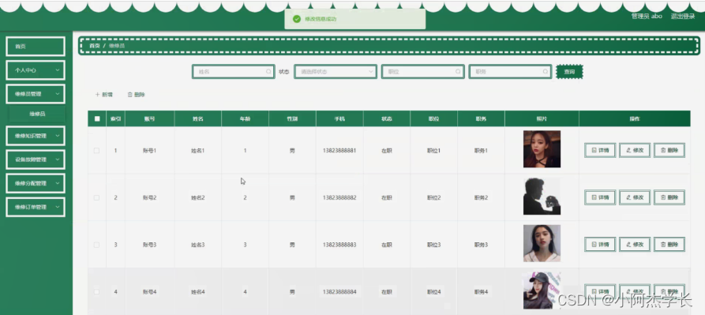This screenshot has width=705, height=315.
Task: Click the 查询 search button
Action: point(569,72)
